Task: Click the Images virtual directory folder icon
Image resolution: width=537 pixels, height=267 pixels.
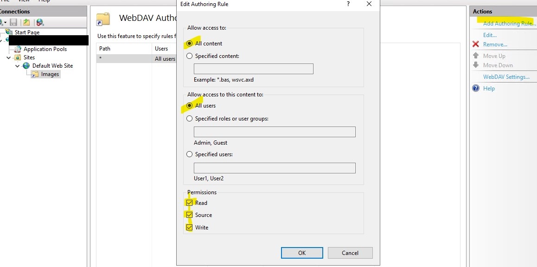Action: (x=35, y=74)
